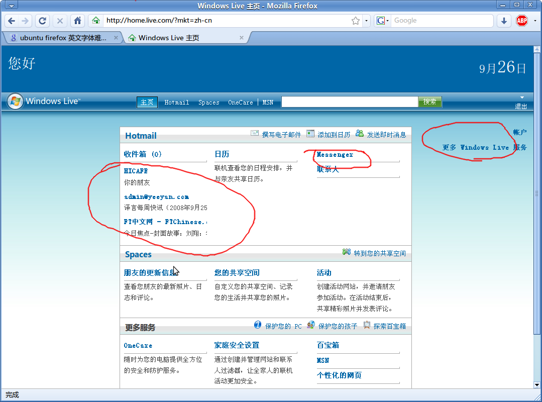Open the 收件箱 (0) inbox link
Screen dimensions: 542x402
(x=143, y=154)
